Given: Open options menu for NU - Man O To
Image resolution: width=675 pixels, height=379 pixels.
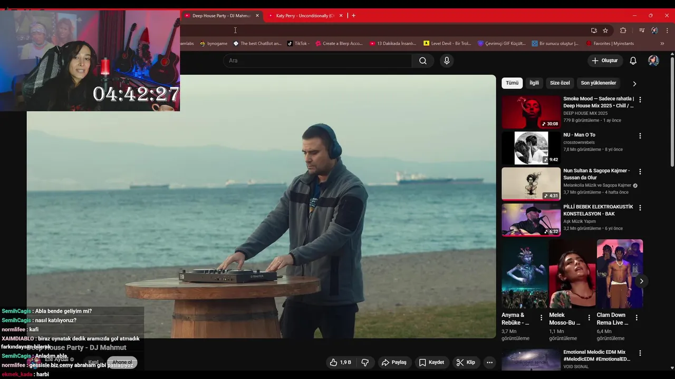Looking at the screenshot, I should [640, 136].
